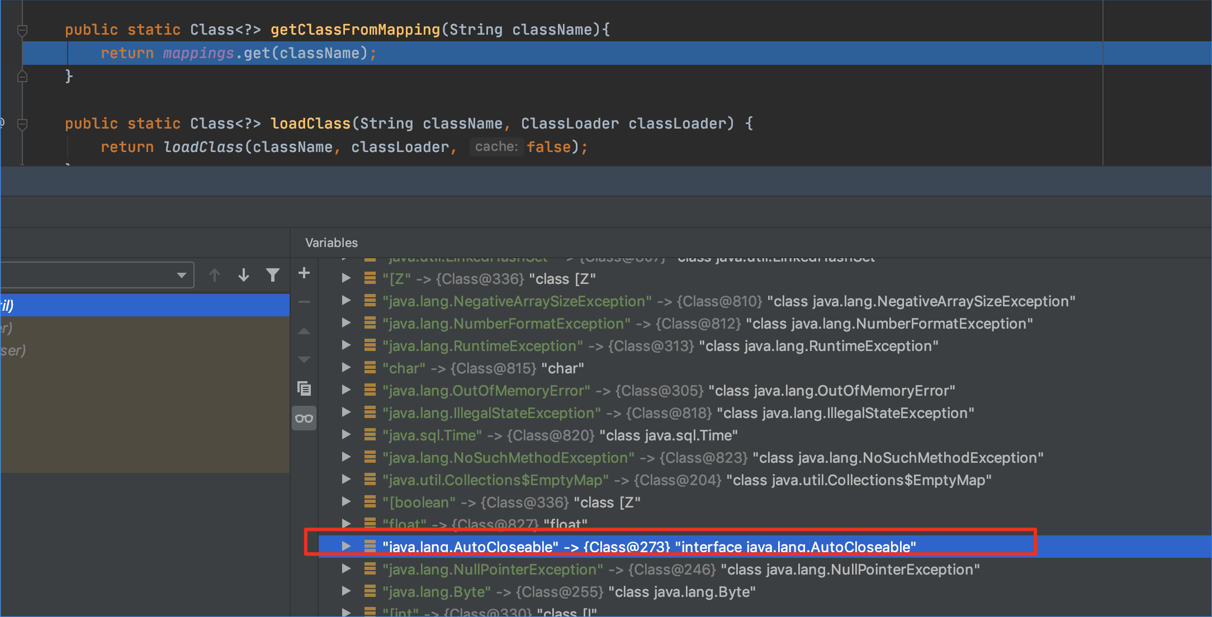
Task: Click the Variables panel title
Action: [x=331, y=243]
